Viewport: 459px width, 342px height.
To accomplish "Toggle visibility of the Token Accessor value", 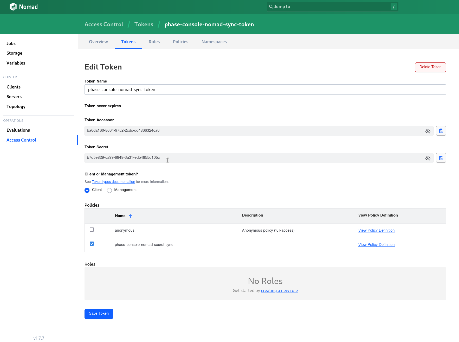I will [x=428, y=131].
